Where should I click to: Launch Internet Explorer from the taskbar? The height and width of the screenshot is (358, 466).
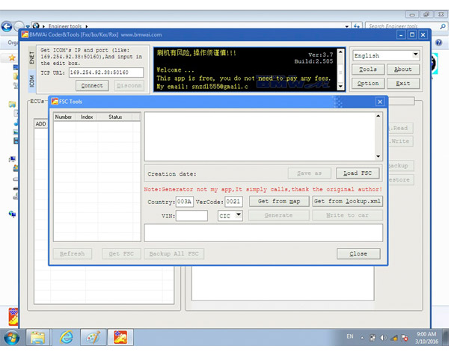pyautogui.click(x=66, y=338)
